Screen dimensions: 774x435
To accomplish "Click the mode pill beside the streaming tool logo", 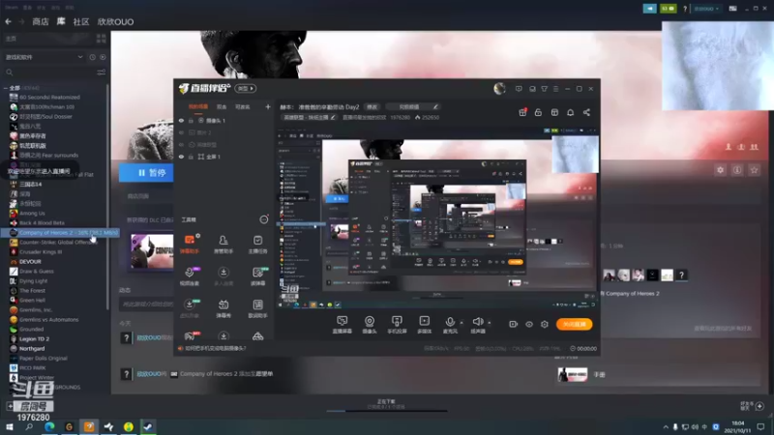I will click(246, 88).
